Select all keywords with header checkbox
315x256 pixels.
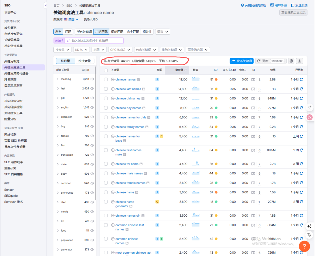(x=106, y=70)
